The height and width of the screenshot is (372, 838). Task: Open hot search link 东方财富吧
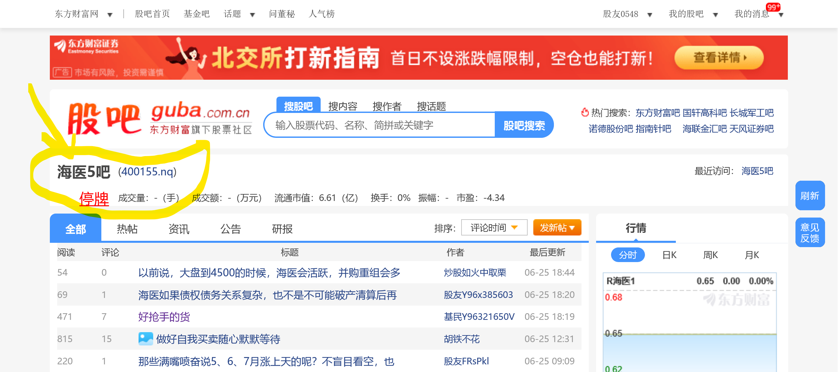[x=658, y=113]
